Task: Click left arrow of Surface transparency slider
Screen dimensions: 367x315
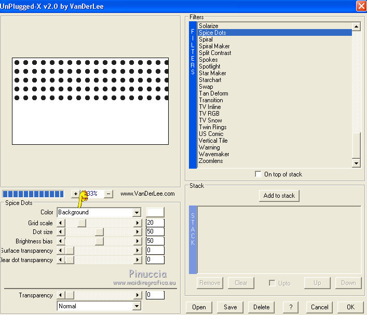Action: [61, 251]
